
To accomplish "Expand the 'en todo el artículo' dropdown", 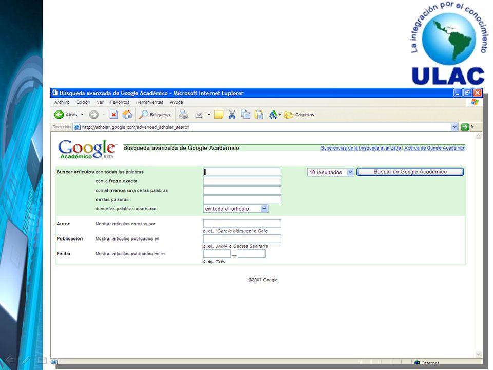I will point(236,209).
